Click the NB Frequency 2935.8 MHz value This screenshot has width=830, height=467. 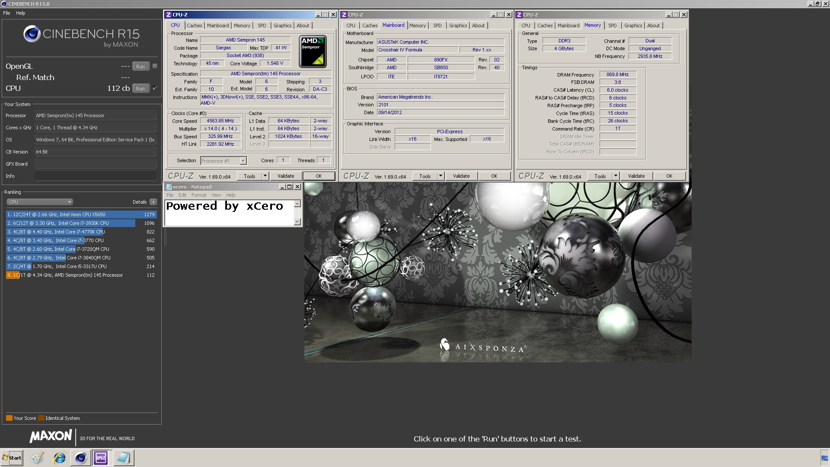650,56
